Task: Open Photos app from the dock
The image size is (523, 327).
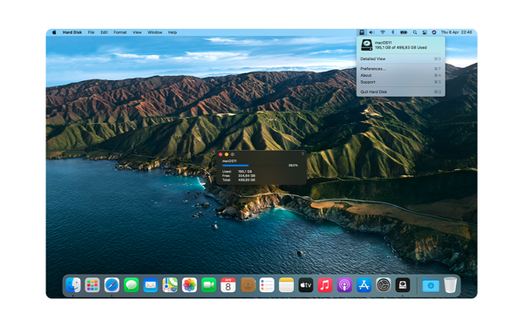Action: pyautogui.click(x=189, y=285)
